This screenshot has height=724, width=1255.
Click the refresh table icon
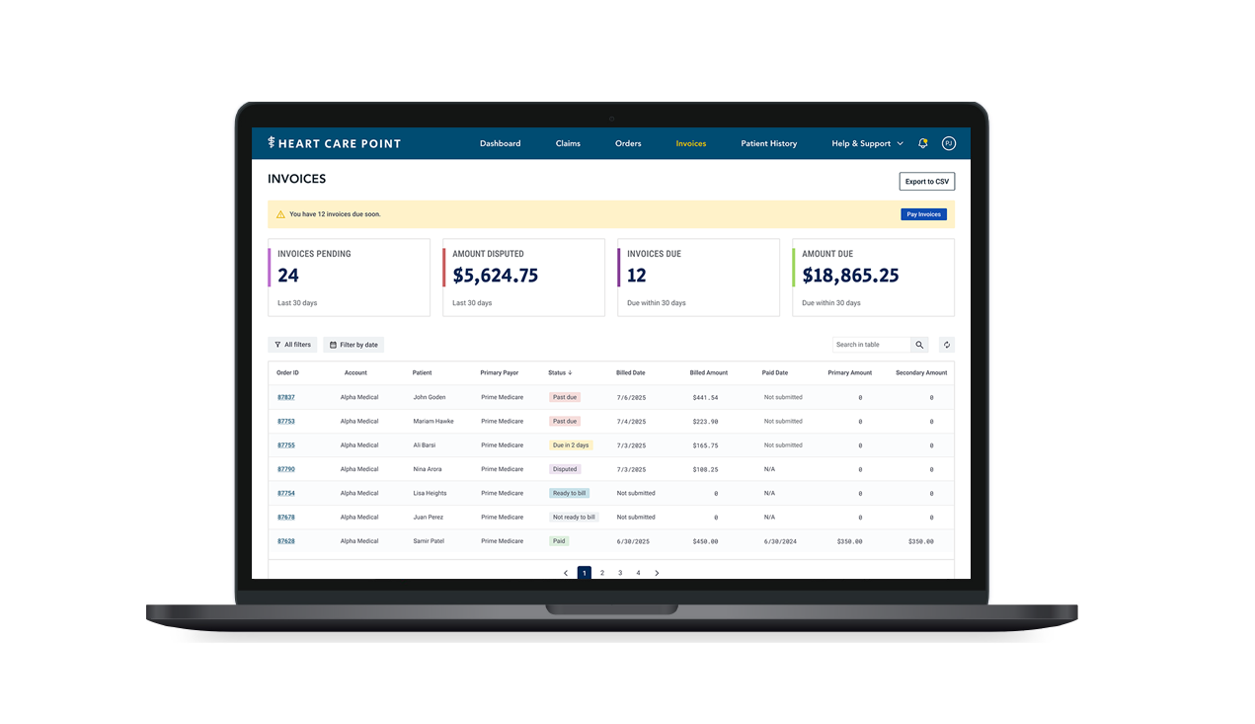(947, 345)
